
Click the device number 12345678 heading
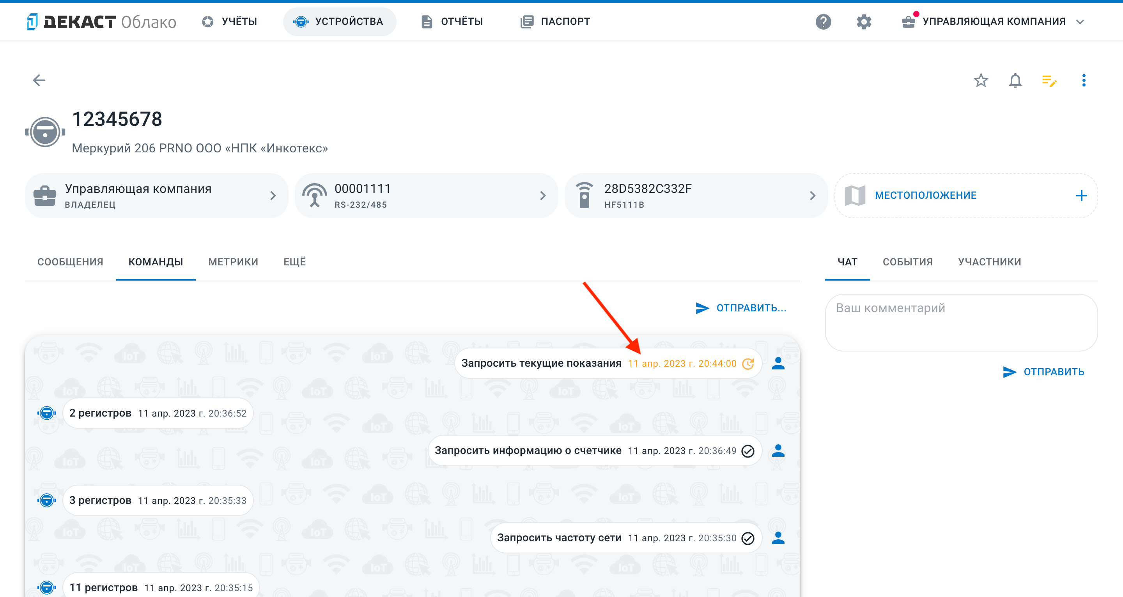pyautogui.click(x=117, y=119)
